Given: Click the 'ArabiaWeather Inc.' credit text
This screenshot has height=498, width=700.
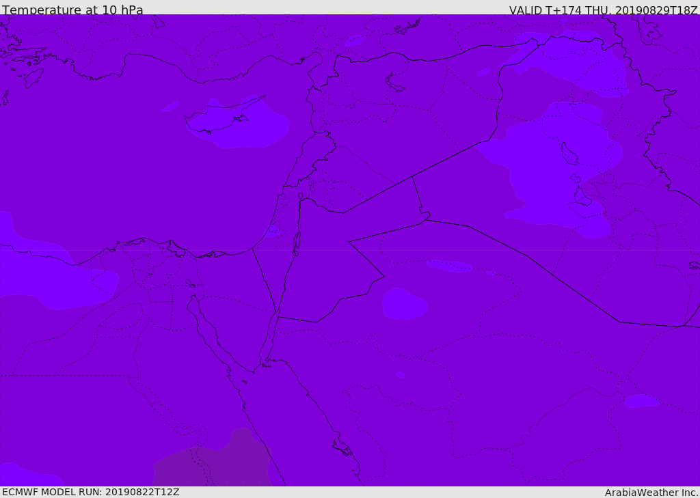Looking at the screenshot, I should (x=651, y=493).
